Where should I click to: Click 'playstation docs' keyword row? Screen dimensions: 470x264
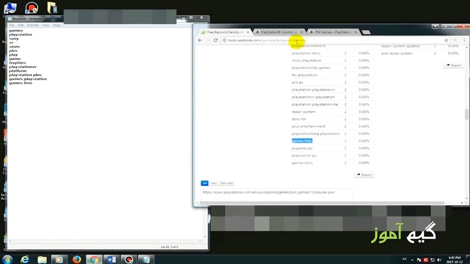click(x=306, y=53)
